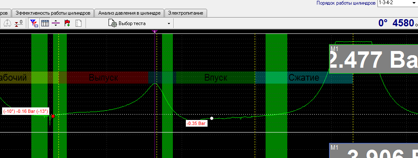418x158 pixels.
Task: Click the purple marker 1 at top
Action: tap(155, 31)
